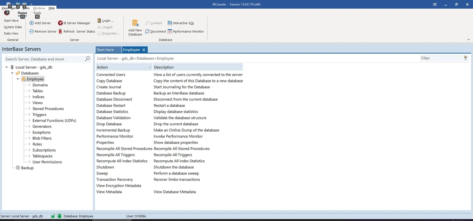Select the External Functions (UDFs) tree item
Screen dimensions: 473x221
54,121
